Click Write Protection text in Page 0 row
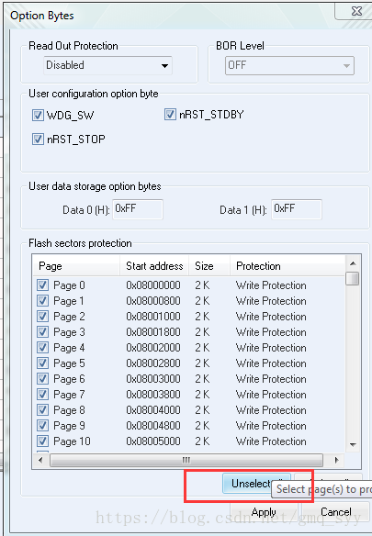The width and height of the screenshot is (372, 536). click(x=271, y=285)
